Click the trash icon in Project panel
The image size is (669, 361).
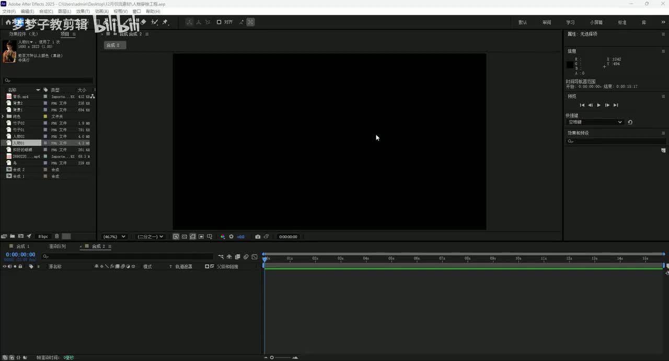tap(56, 236)
